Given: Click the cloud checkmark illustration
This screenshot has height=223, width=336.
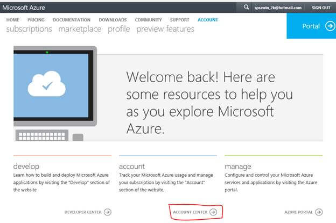Looking at the screenshot, I should click(46, 84).
